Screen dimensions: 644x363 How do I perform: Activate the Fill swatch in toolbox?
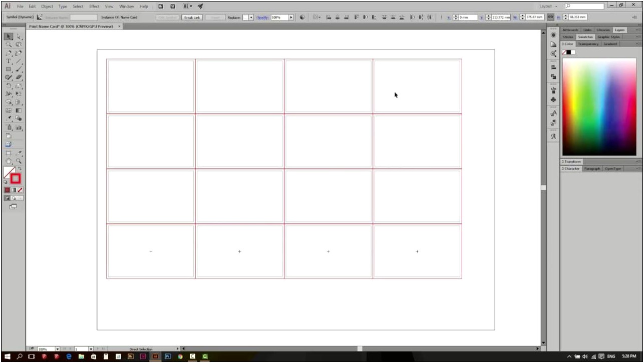point(10,173)
